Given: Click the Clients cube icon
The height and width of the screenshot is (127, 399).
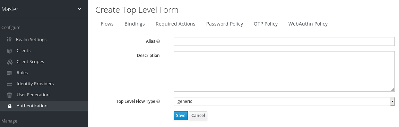Looking at the screenshot, I should point(9,51).
